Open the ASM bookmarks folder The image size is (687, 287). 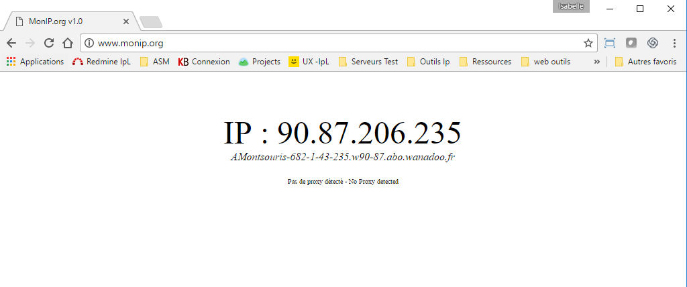click(154, 62)
